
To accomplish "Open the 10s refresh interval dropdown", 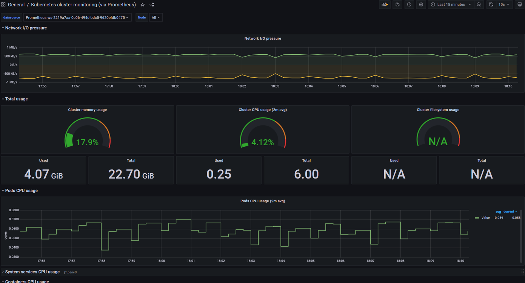I will pyautogui.click(x=504, y=5).
